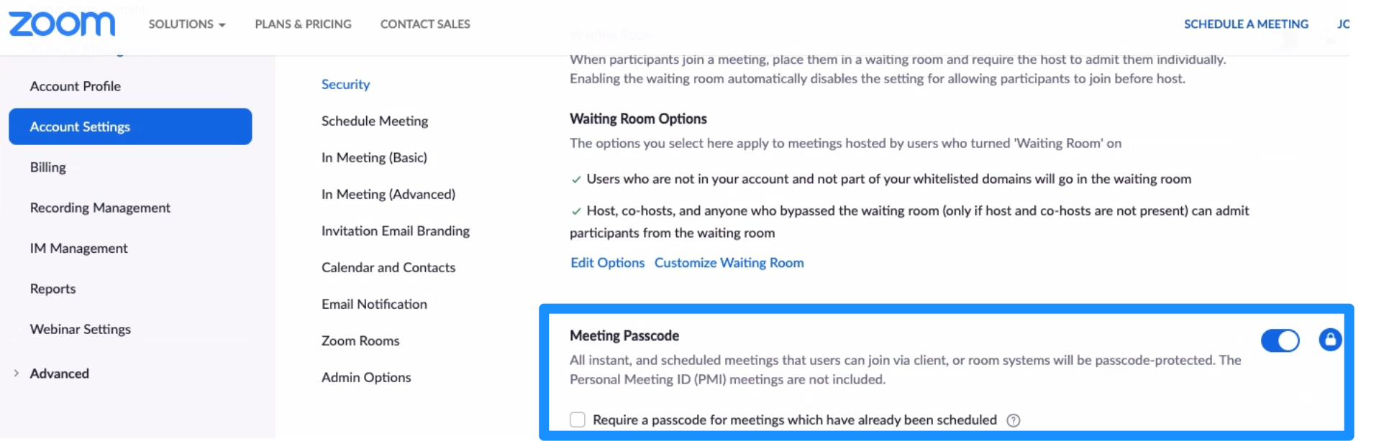This screenshot has height=441, width=1384.
Task: Open Billing in the sidebar
Action: pos(48,167)
